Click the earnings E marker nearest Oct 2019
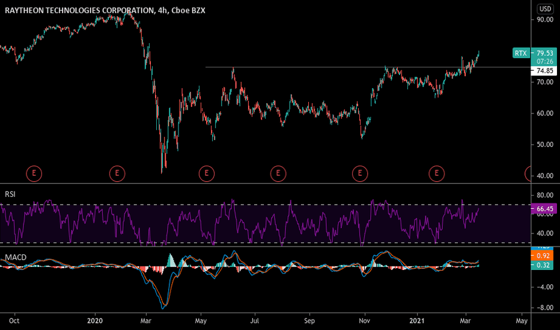Screen dimensions: 560x330 (x=34, y=174)
